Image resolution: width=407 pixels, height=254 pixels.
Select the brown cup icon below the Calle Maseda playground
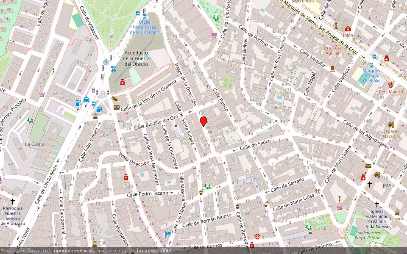[x=202, y=192]
